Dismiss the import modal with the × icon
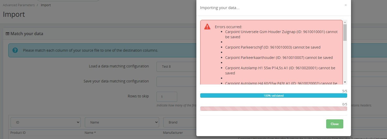Image resolution: width=387 pixels, height=139 pixels. 346,5
